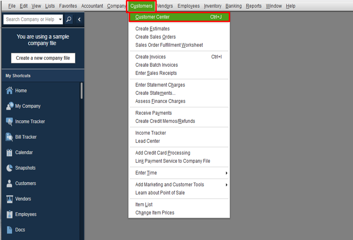Image resolution: width=353 pixels, height=240 pixels.
Task: Click the Snapshots shortcut label
Action: tap(25, 168)
